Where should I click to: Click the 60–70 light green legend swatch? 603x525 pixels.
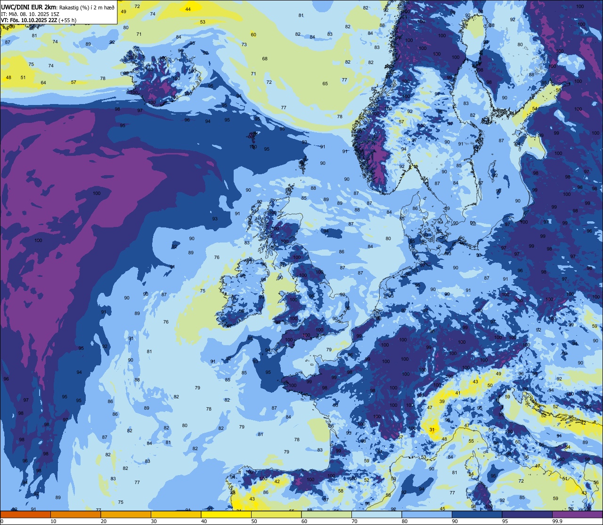[326, 514]
